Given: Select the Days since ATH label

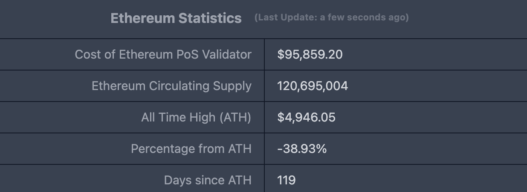Looking at the screenshot, I should coord(208,180).
